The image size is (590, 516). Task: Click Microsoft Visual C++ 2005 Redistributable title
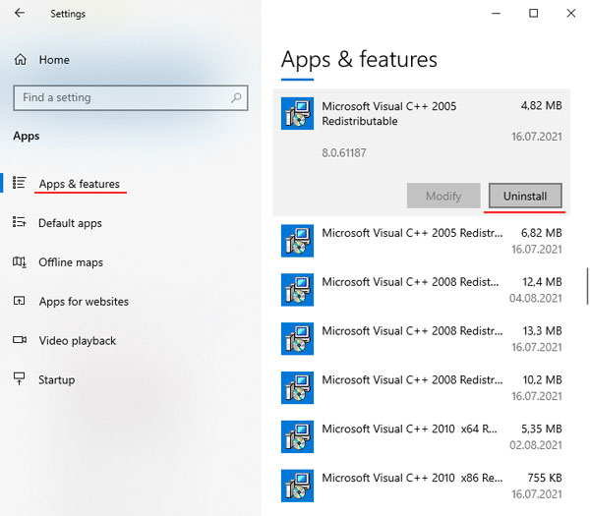[389, 114]
